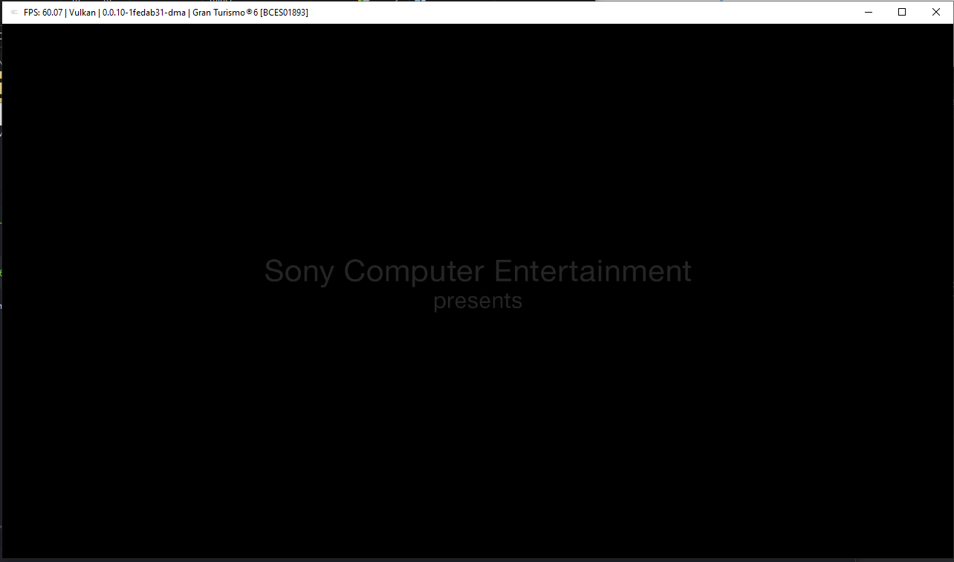This screenshot has width=954, height=562.
Task: Close the Gran Turismo 6 game window
Action: tap(936, 12)
